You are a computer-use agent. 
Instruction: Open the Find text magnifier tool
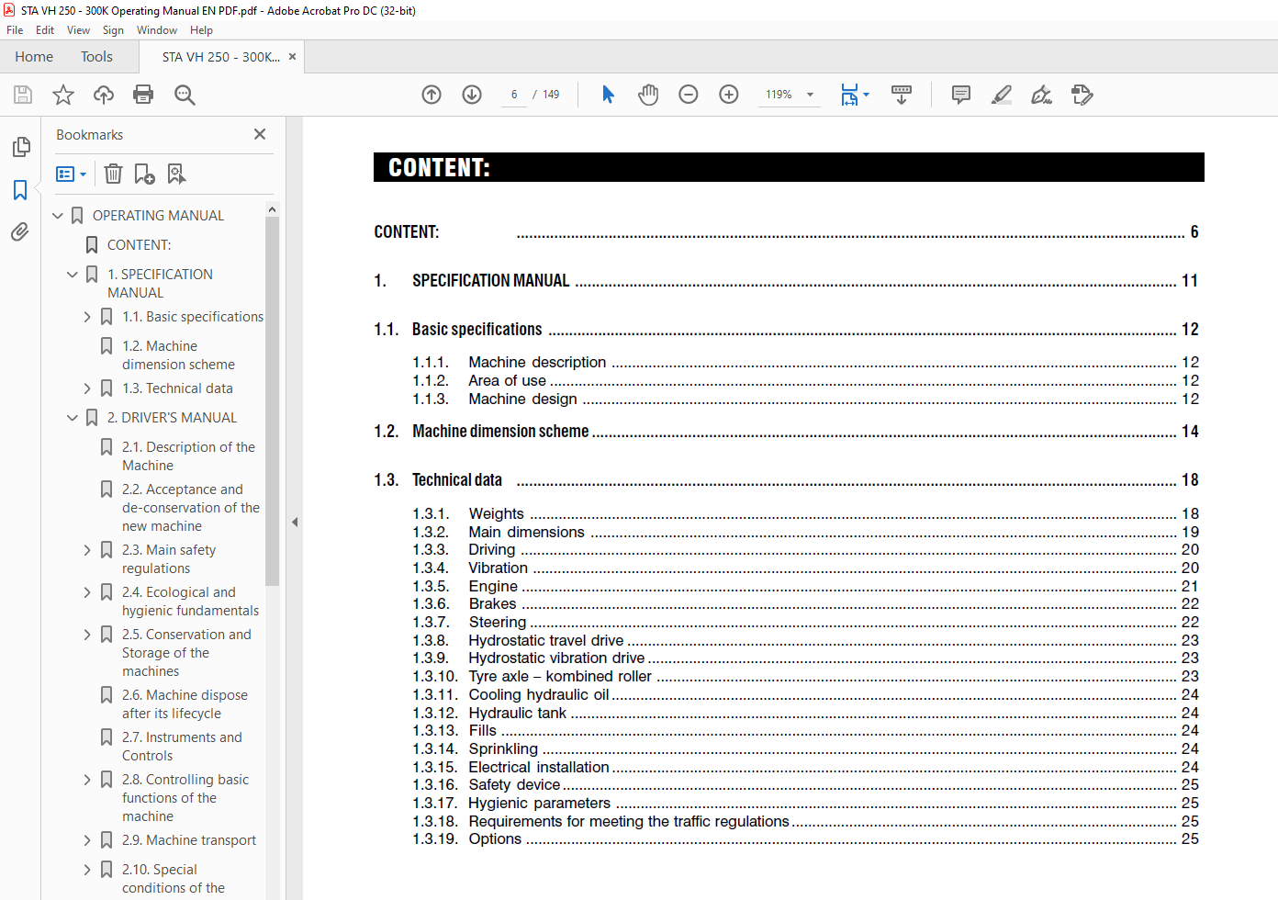(185, 95)
